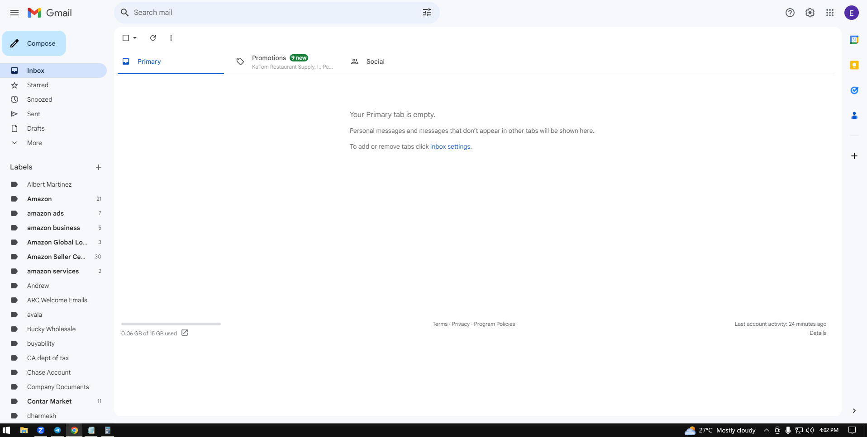Open Google Contacts side panel
867x437 pixels.
[854, 116]
